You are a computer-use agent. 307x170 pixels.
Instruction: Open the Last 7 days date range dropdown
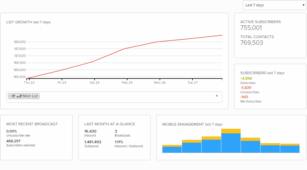(274, 5)
